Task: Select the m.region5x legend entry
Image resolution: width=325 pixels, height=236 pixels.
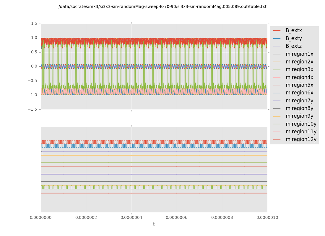Action: coord(299,85)
